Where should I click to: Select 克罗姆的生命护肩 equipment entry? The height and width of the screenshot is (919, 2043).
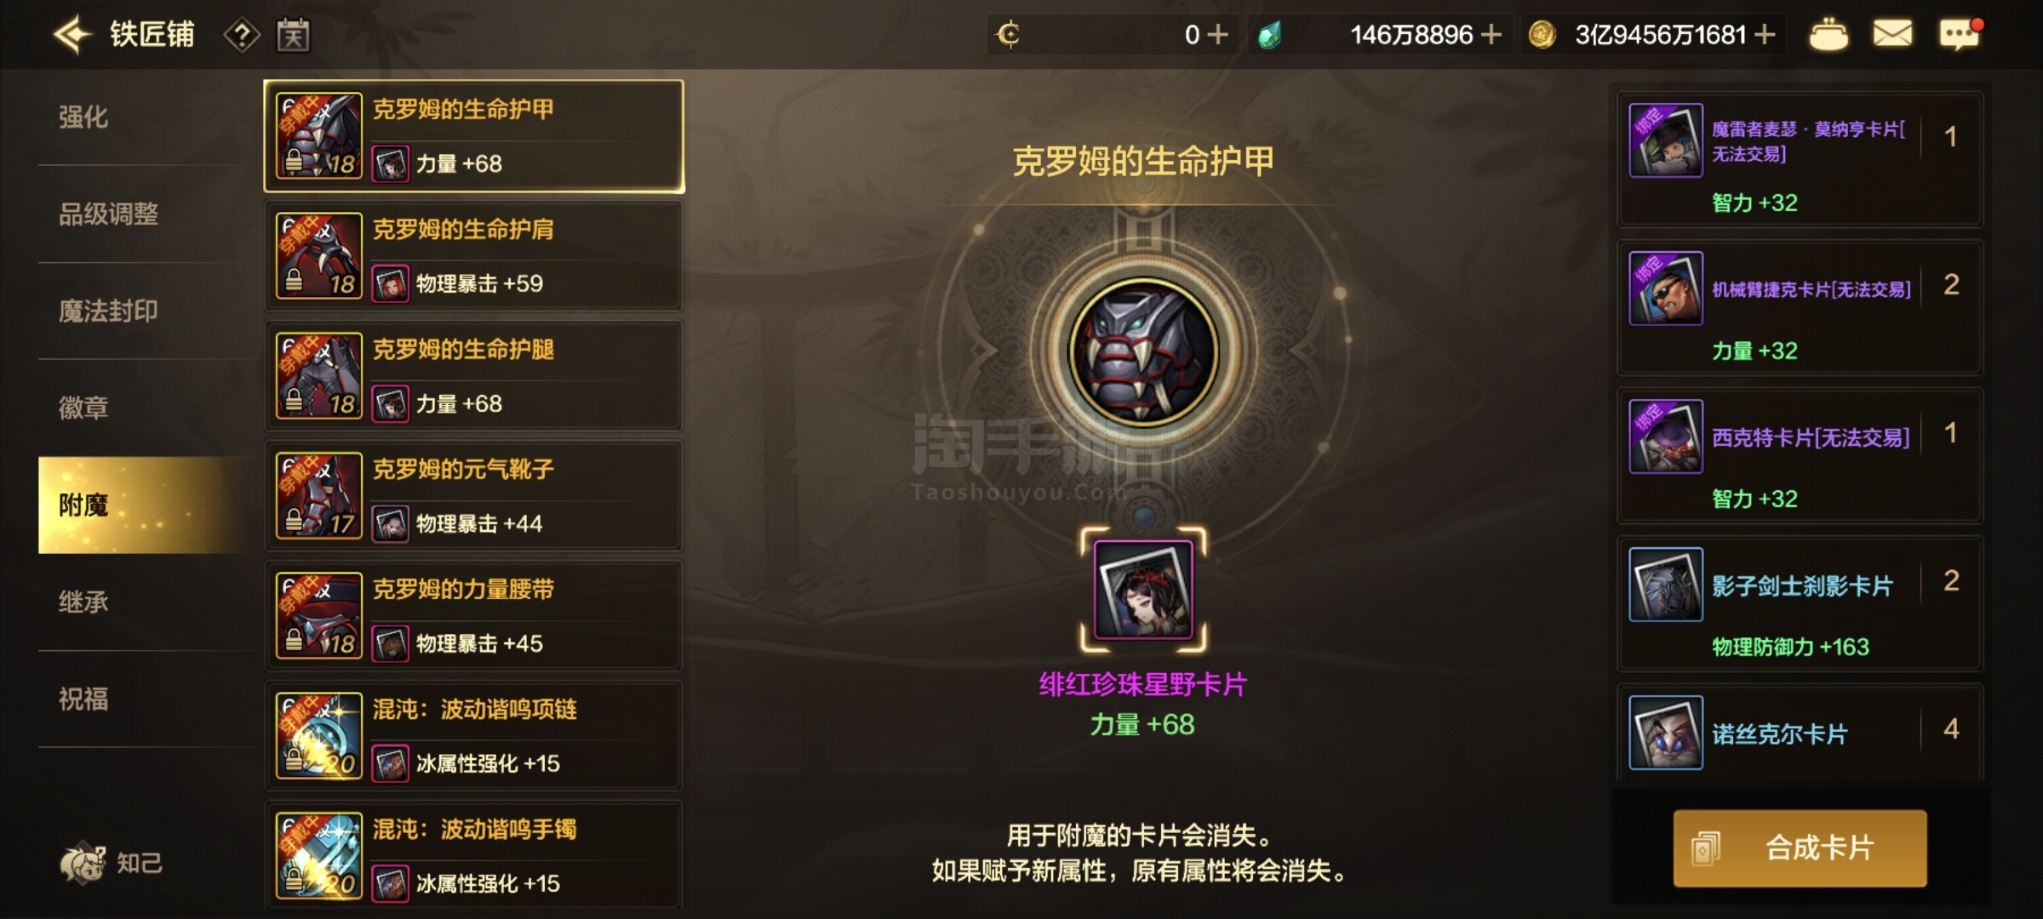coord(474,256)
